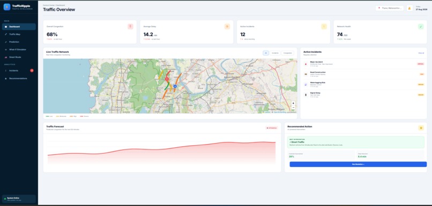Click the Waterlogging Risk incident title
The width and height of the screenshot is (432, 206).
click(x=318, y=83)
